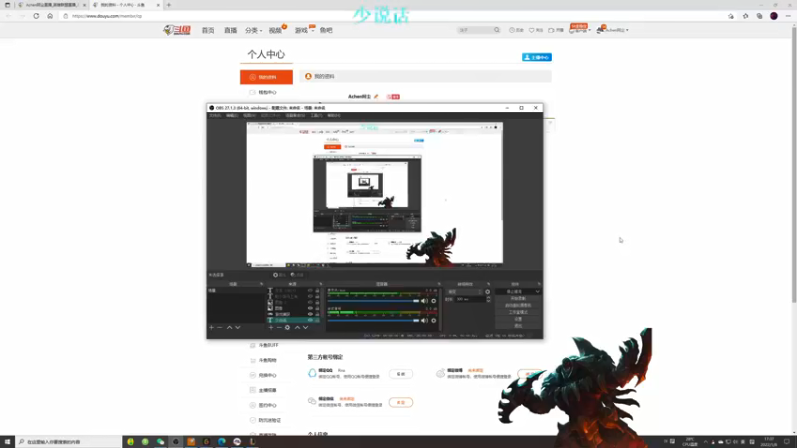The height and width of the screenshot is (448, 797).
Task: Open settings gear for first mixer channel
Action: [434, 301]
